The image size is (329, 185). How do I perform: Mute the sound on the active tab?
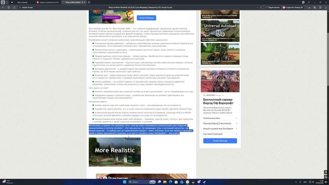click(82, 2)
